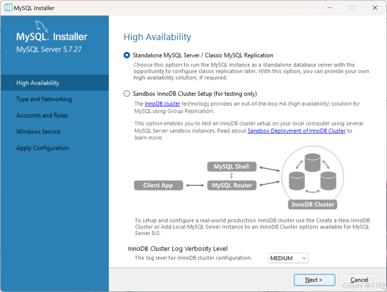Screen dimensions: 387x292
Task: Go to High Availability step
Action: pyautogui.click(x=55, y=83)
